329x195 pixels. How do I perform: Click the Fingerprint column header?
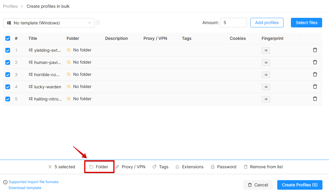click(272, 38)
